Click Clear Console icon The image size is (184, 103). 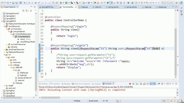tap(141, 84)
